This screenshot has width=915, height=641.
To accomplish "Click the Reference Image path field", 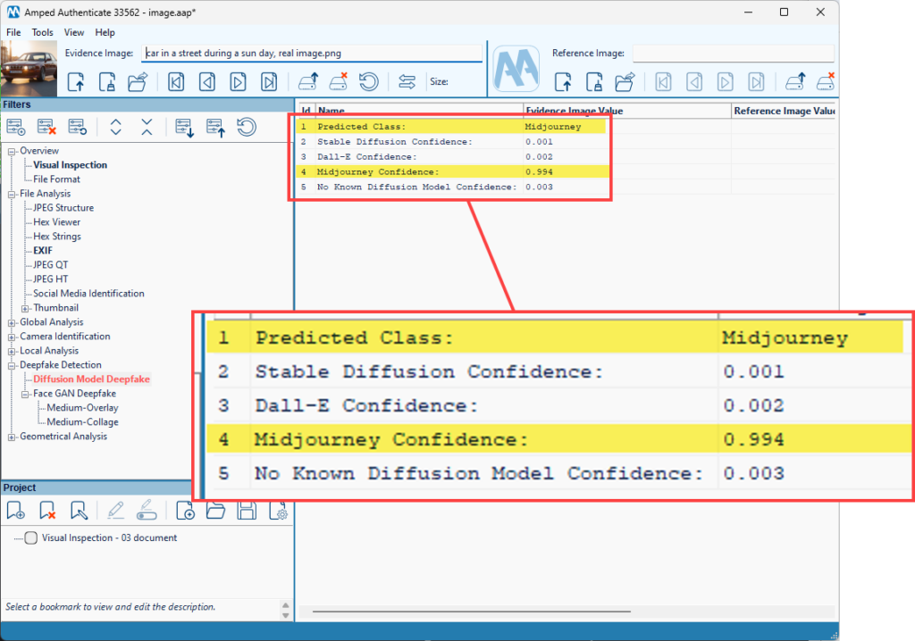I will pyautogui.click(x=734, y=53).
